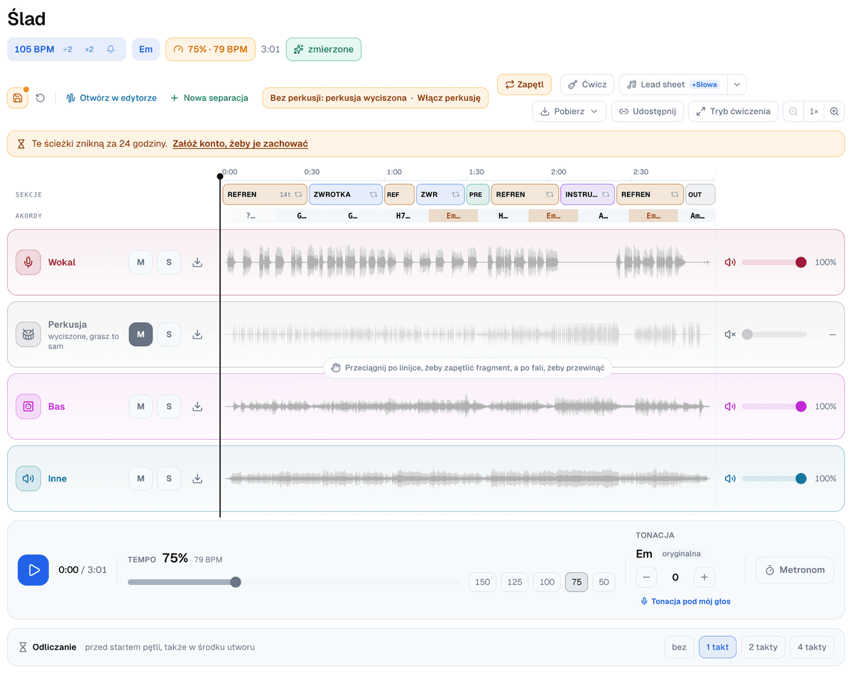Choose the 50 tempo preset
852x673 pixels.
click(x=603, y=582)
